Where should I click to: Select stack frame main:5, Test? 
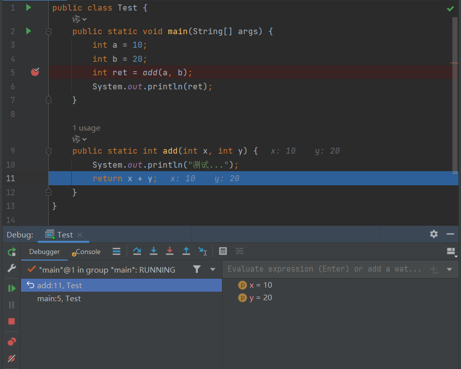tap(122, 298)
